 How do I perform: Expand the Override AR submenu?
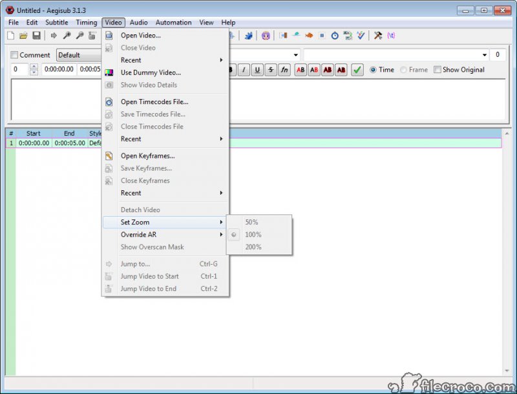(166, 235)
